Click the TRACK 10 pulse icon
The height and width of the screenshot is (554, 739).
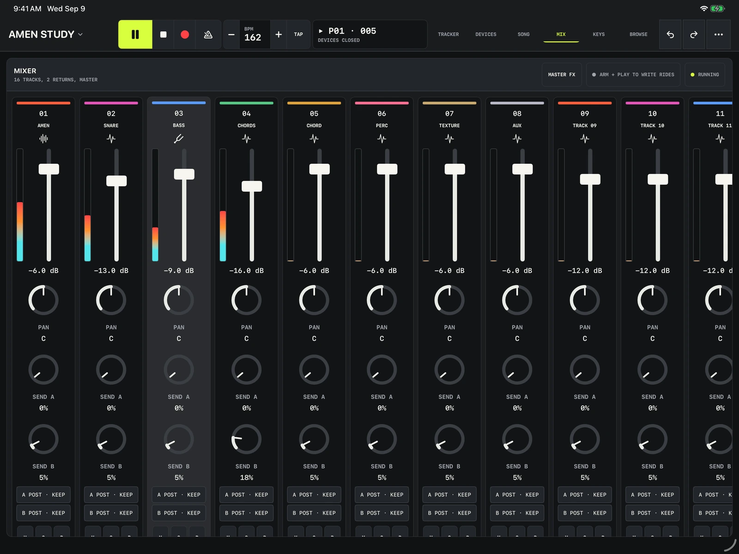[x=653, y=138]
